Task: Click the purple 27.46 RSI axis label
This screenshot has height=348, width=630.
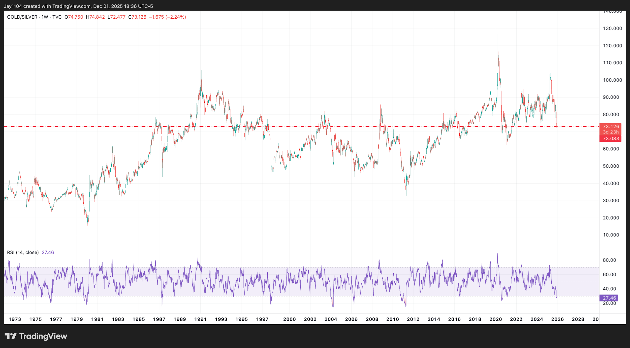Action: (x=609, y=298)
